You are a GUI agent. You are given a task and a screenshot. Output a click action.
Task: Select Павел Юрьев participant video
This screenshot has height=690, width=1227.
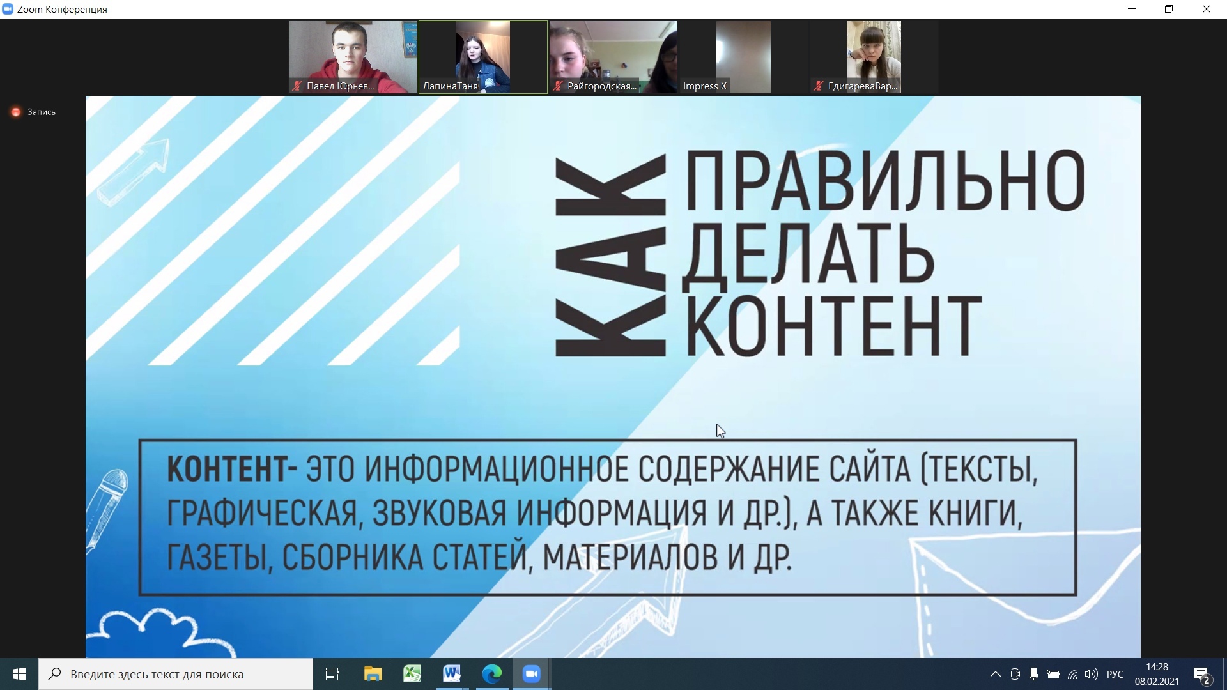(x=352, y=57)
